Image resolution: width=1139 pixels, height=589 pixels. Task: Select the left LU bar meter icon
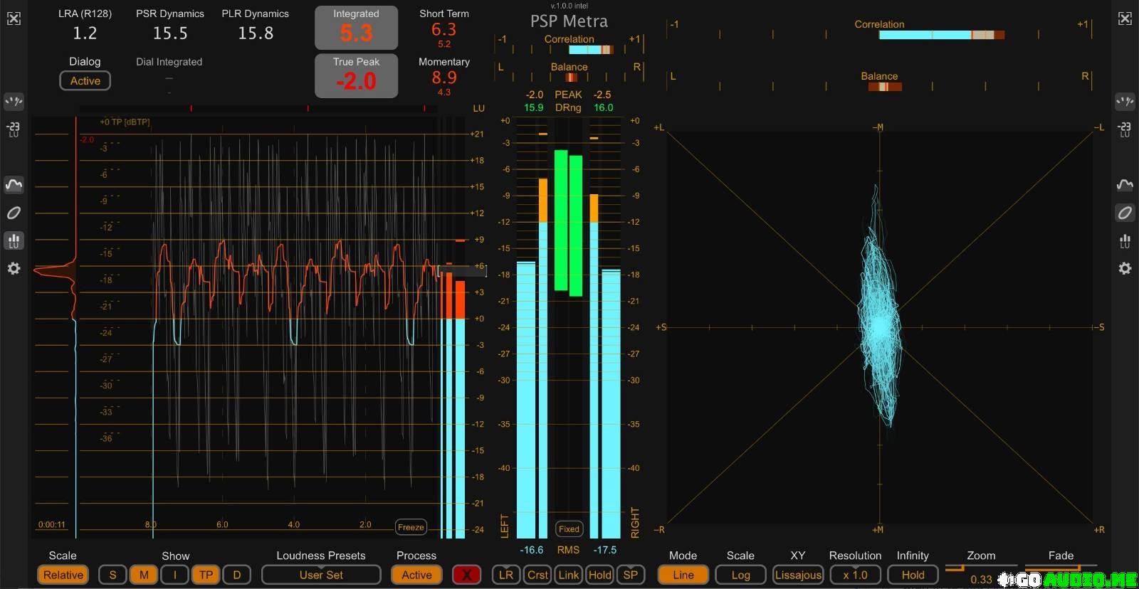tap(14, 241)
